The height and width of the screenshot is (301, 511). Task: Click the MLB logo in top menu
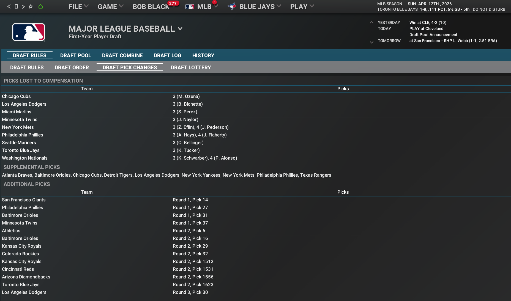[x=190, y=7]
